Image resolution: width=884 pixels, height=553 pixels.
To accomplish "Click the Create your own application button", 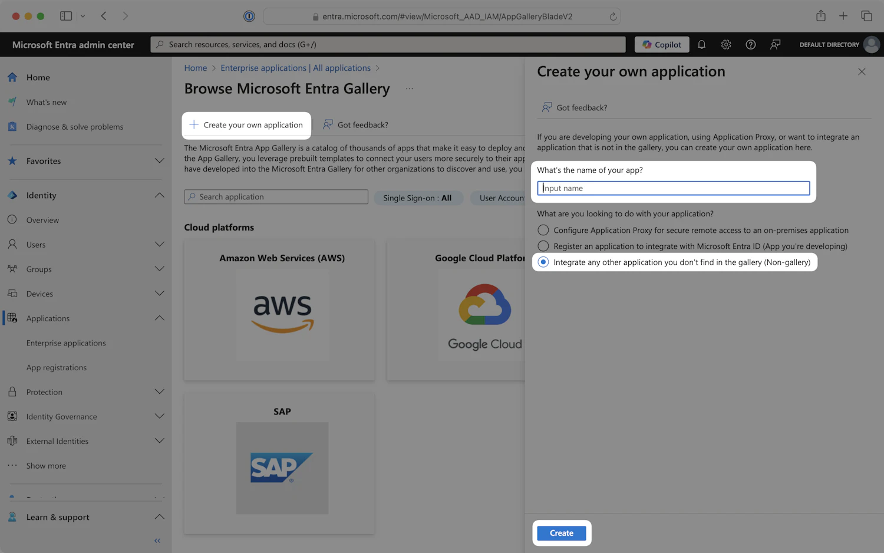I will tap(246, 125).
